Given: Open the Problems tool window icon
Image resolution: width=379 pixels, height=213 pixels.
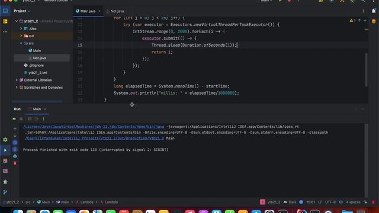Looking at the screenshot, I should click(5, 182).
